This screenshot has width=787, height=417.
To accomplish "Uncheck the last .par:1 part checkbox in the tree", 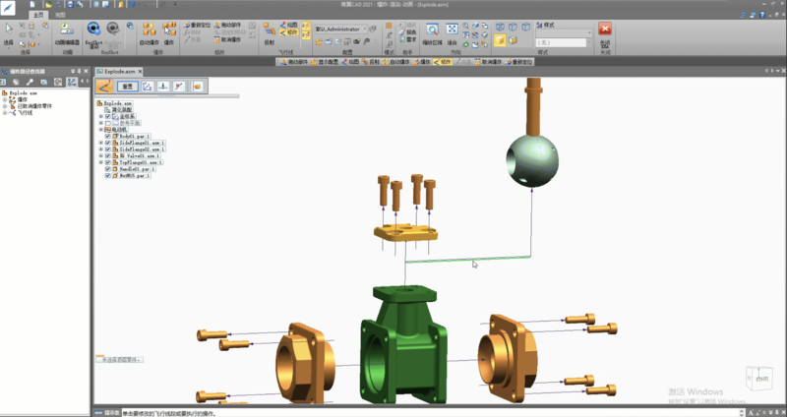I will 108,176.
